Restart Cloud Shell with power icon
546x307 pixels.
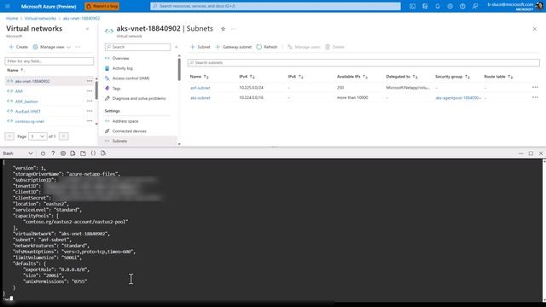(43, 153)
